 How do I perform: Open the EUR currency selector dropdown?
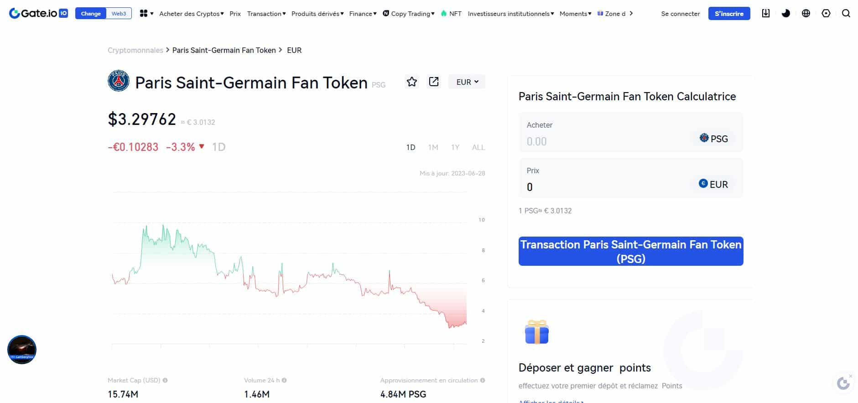click(467, 82)
